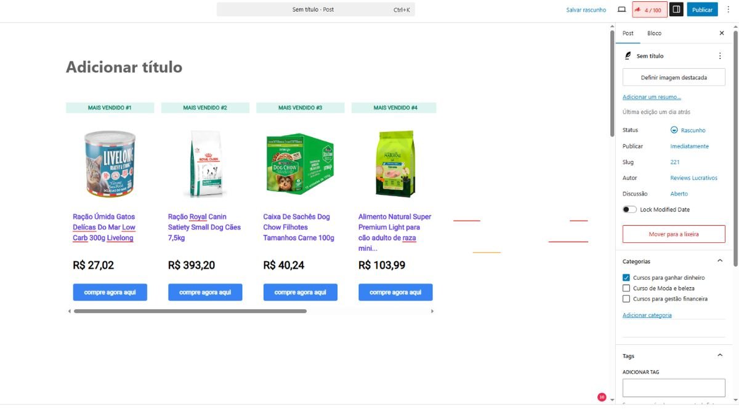Collapse the Tags section
The width and height of the screenshot is (739, 415).
pos(719,355)
